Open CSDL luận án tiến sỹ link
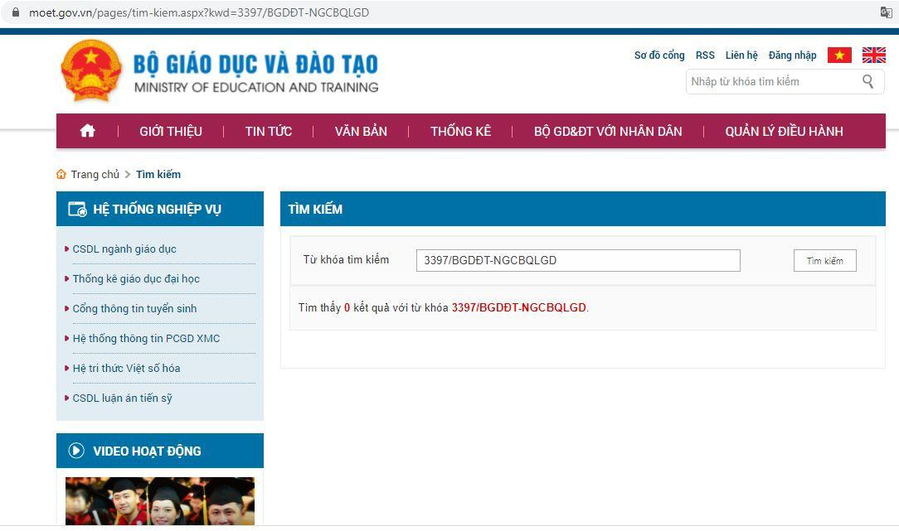Screen dimensions: 899x531 pos(122,398)
